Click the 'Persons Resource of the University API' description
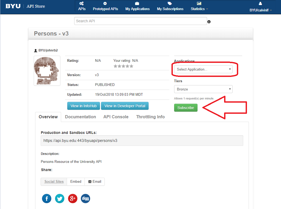 tap(71, 162)
